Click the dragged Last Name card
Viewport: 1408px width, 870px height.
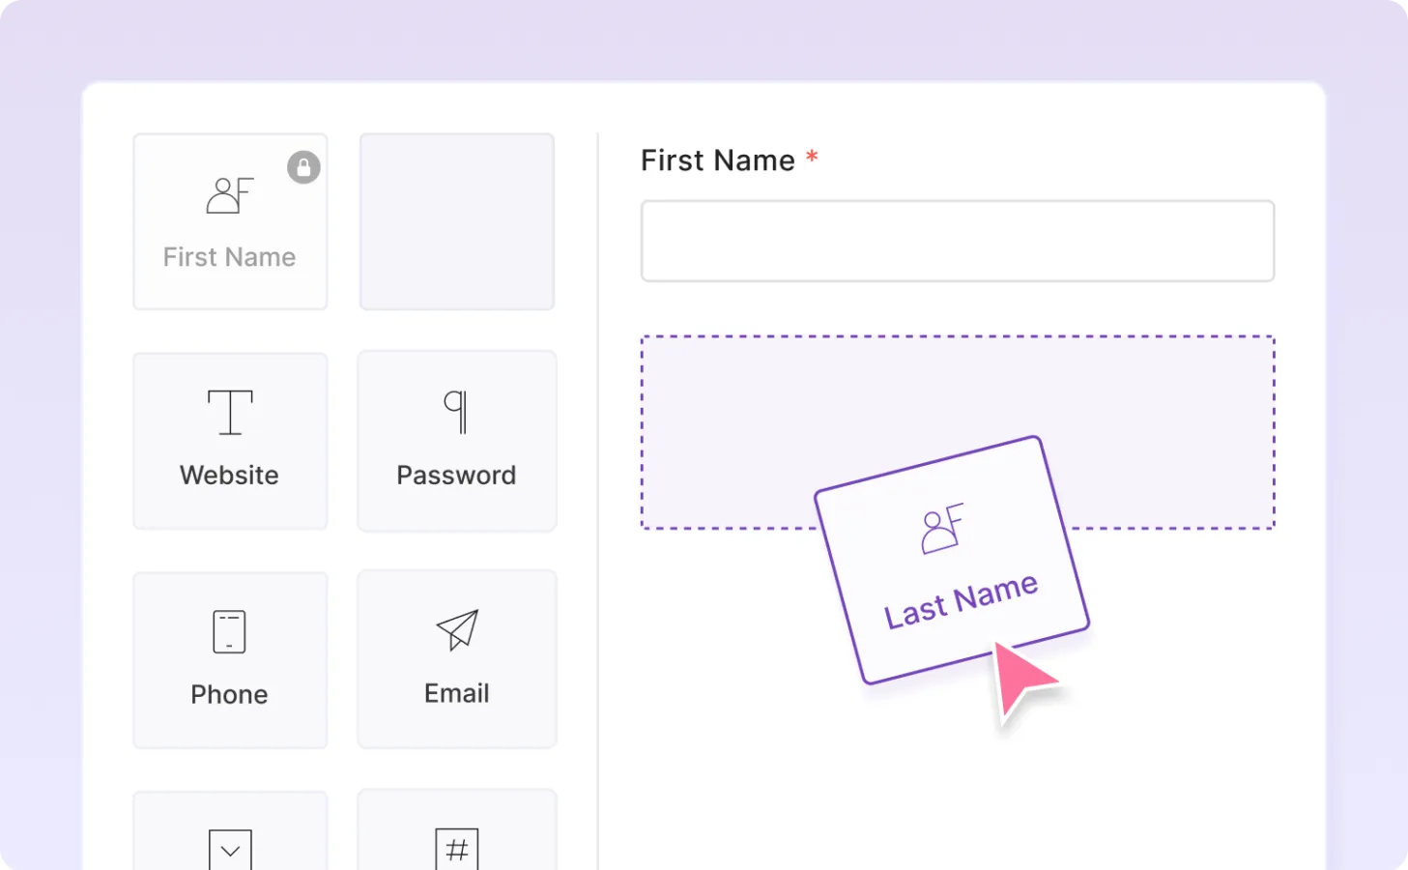point(952,561)
